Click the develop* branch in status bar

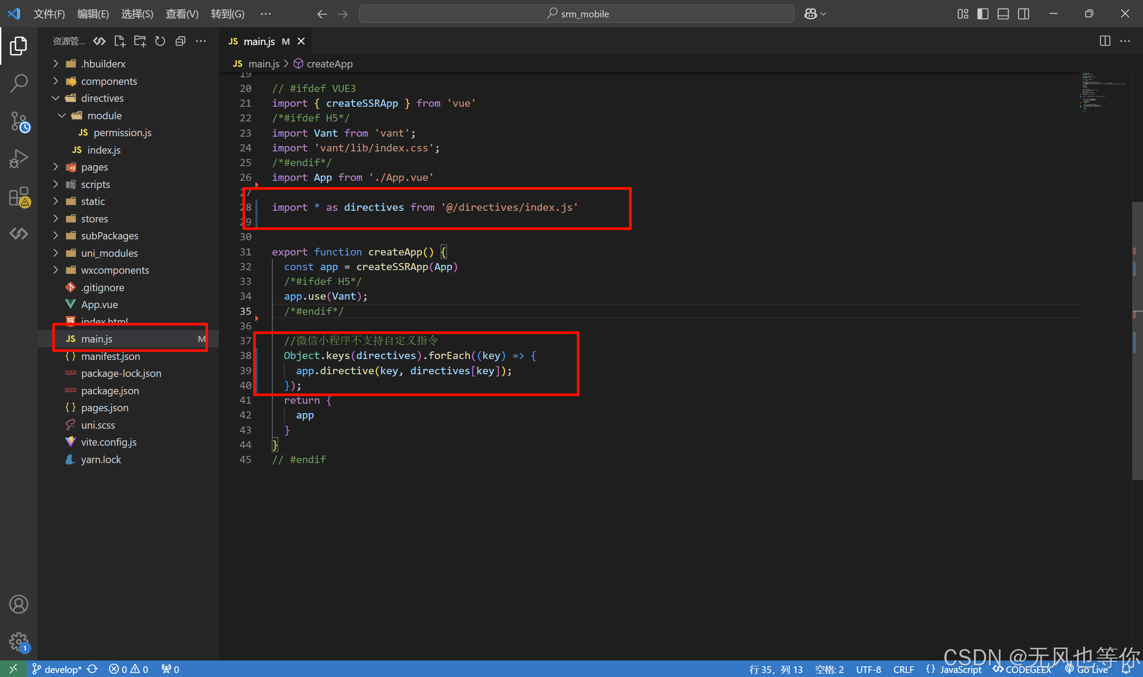point(57,669)
